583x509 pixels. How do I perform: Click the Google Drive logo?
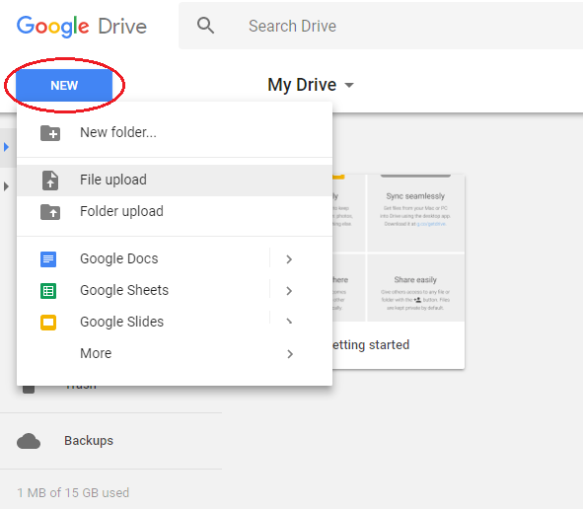pos(82,27)
